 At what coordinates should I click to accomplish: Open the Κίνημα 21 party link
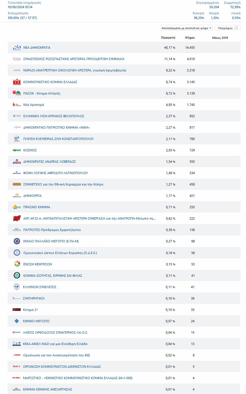point(30,310)
